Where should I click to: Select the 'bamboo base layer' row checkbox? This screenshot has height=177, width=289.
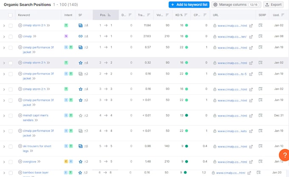[11, 173]
